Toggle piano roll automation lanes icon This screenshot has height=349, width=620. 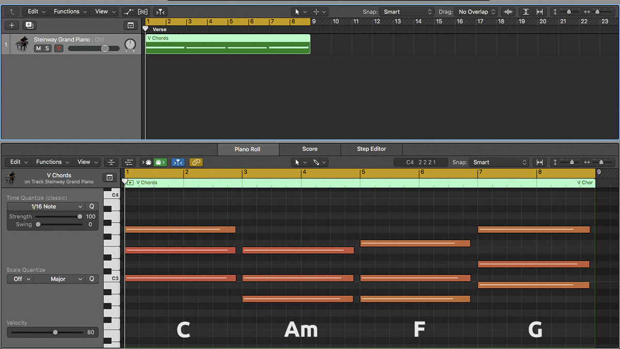[x=129, y=162]
